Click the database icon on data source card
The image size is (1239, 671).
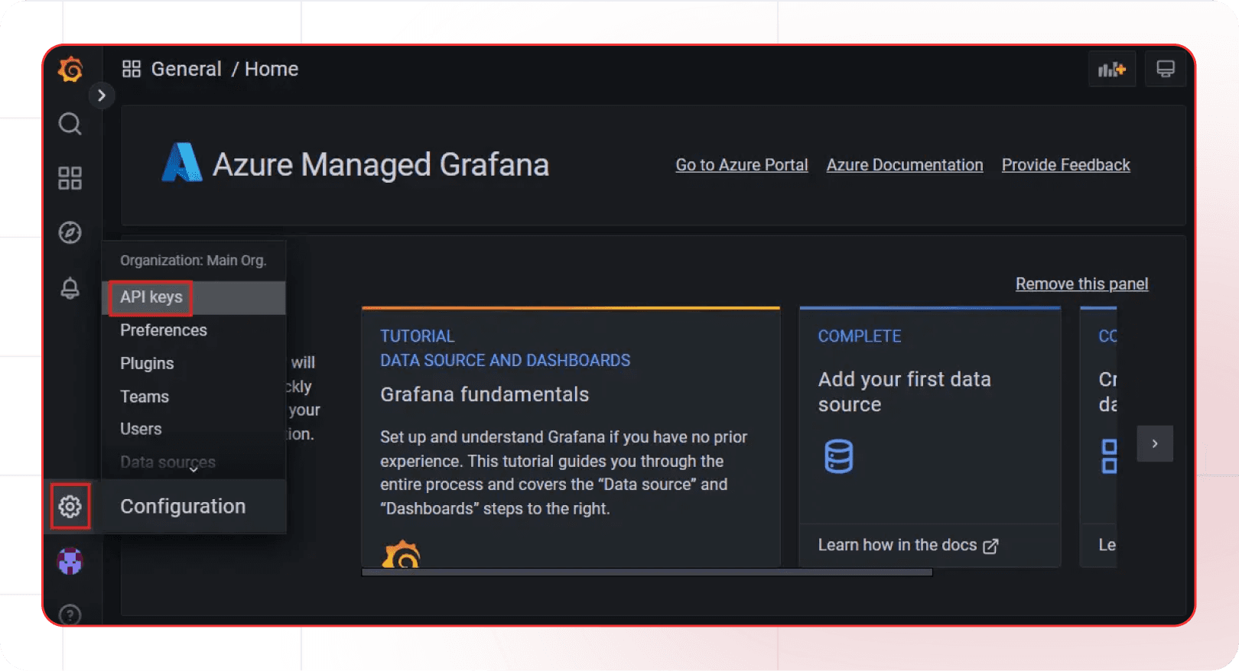click(x=839, y=456)
